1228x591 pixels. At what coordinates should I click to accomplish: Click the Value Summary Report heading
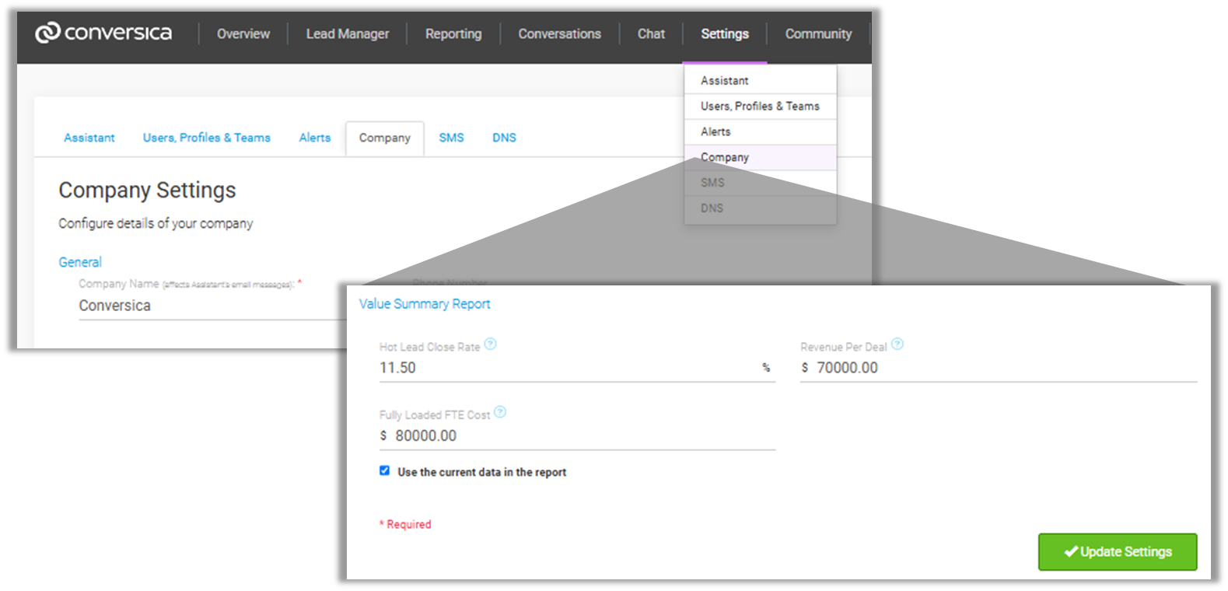click(x=425, y=304)
